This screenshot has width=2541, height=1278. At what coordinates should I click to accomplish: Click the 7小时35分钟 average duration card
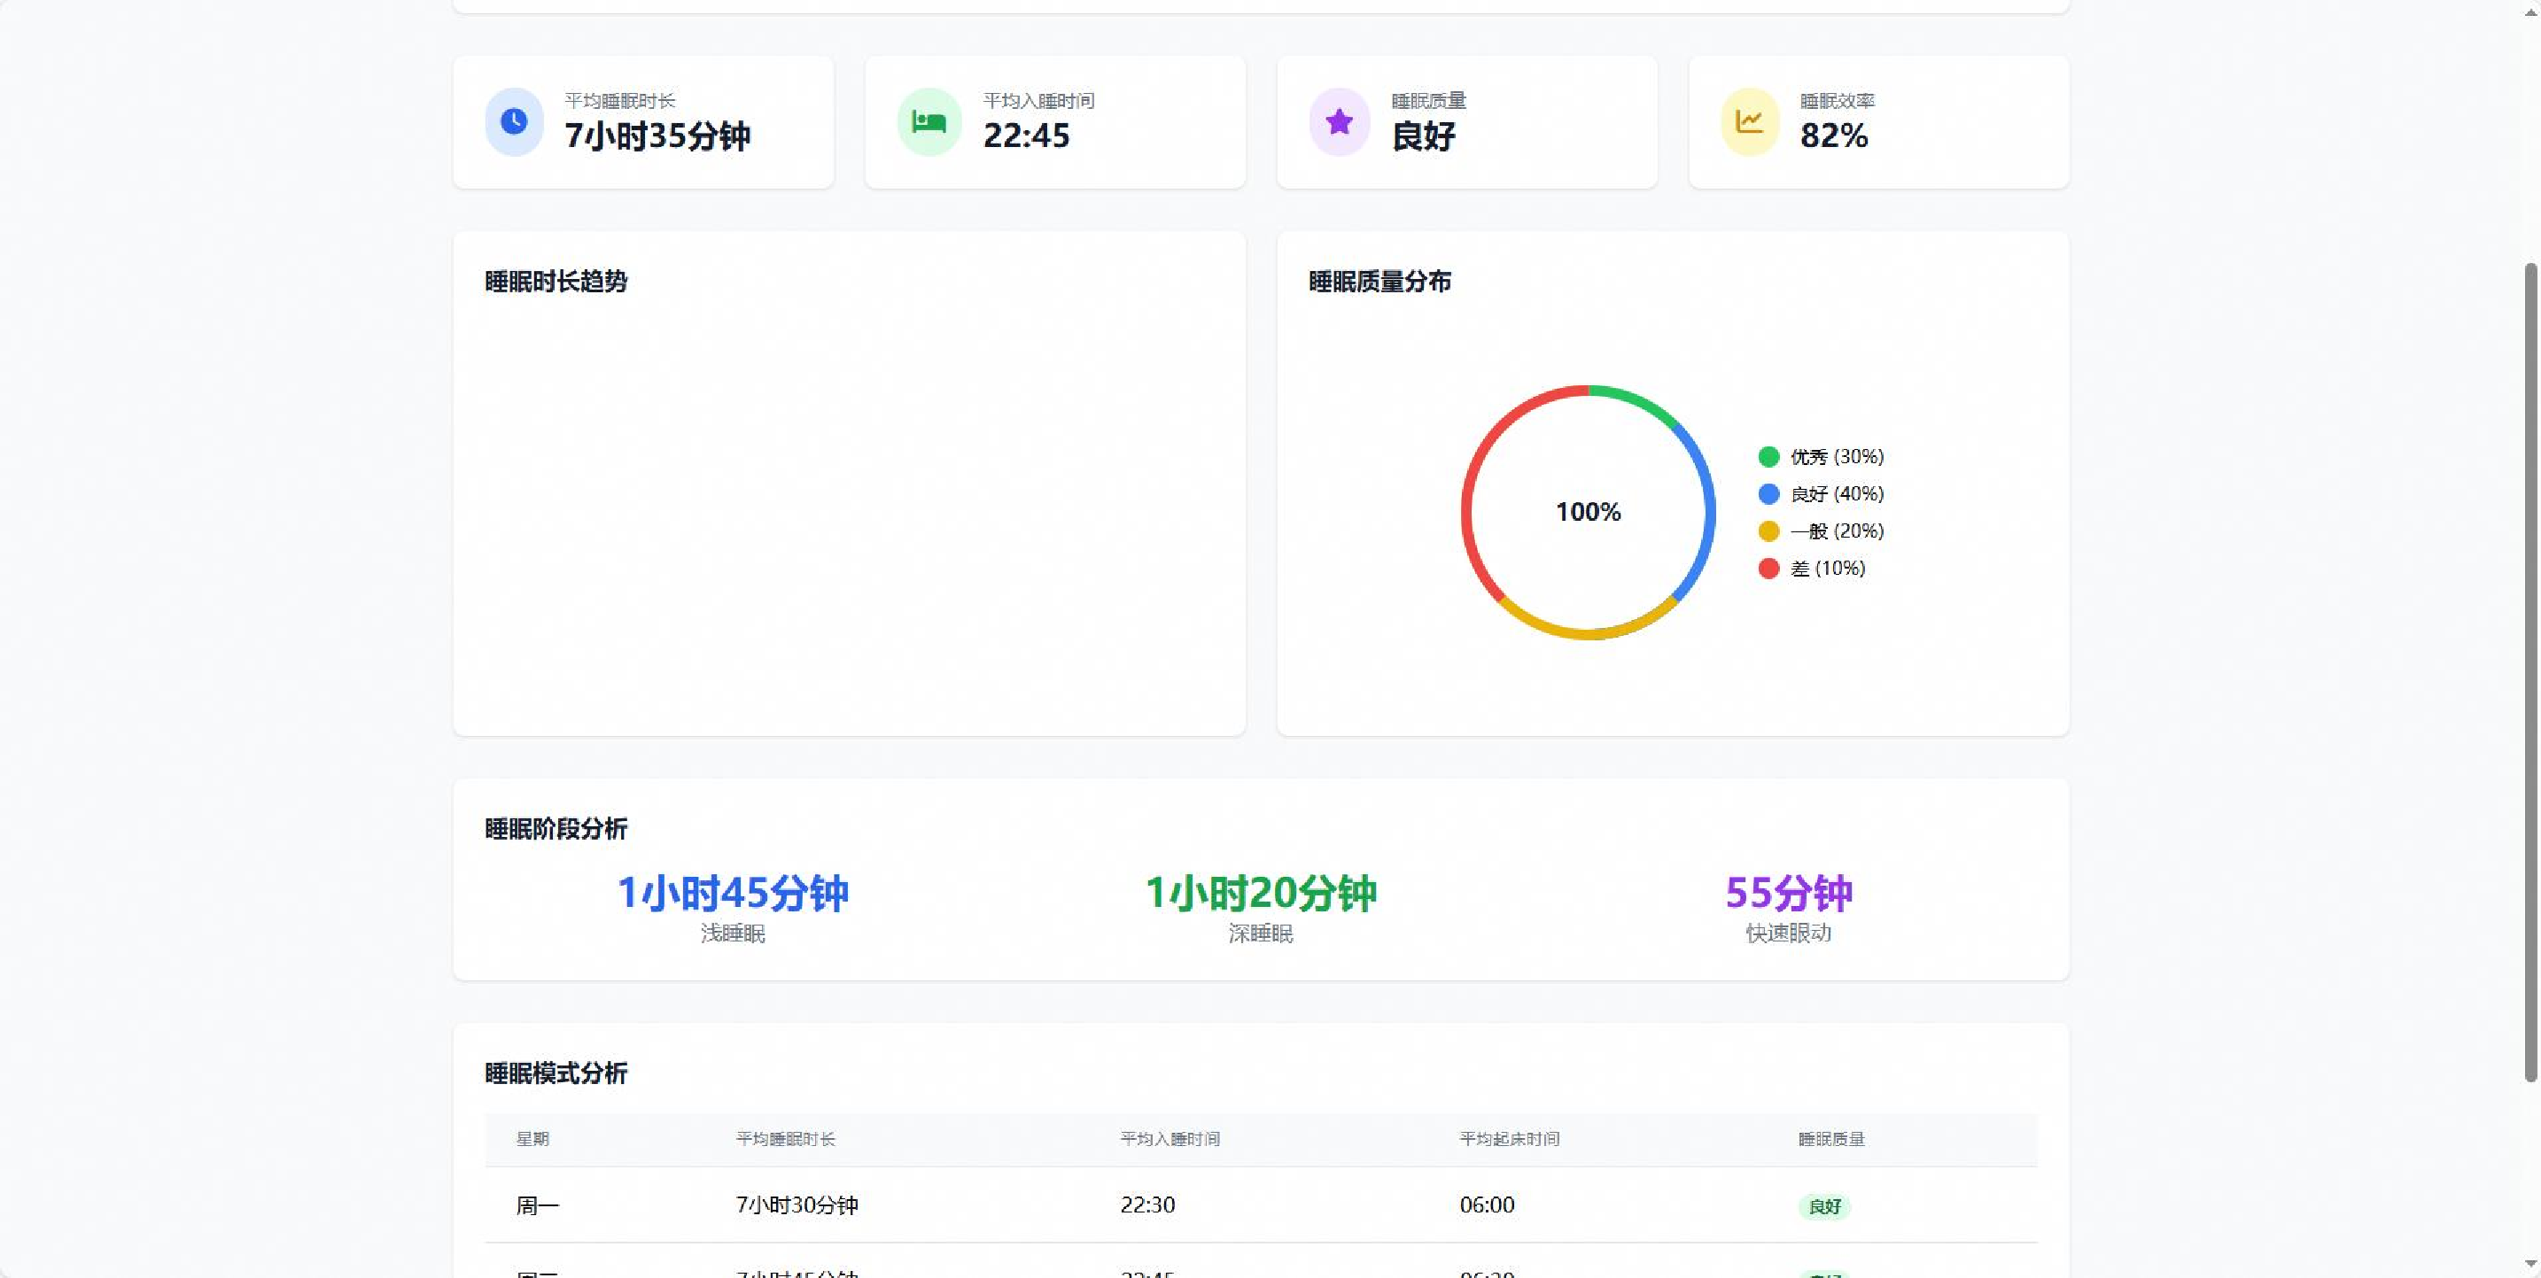pos(657,136)
